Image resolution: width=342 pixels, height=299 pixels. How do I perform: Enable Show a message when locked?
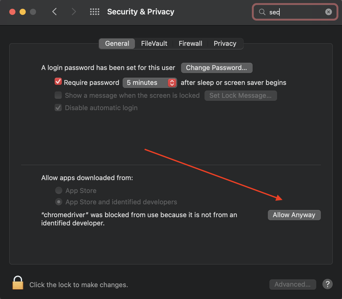coord(58,95)
